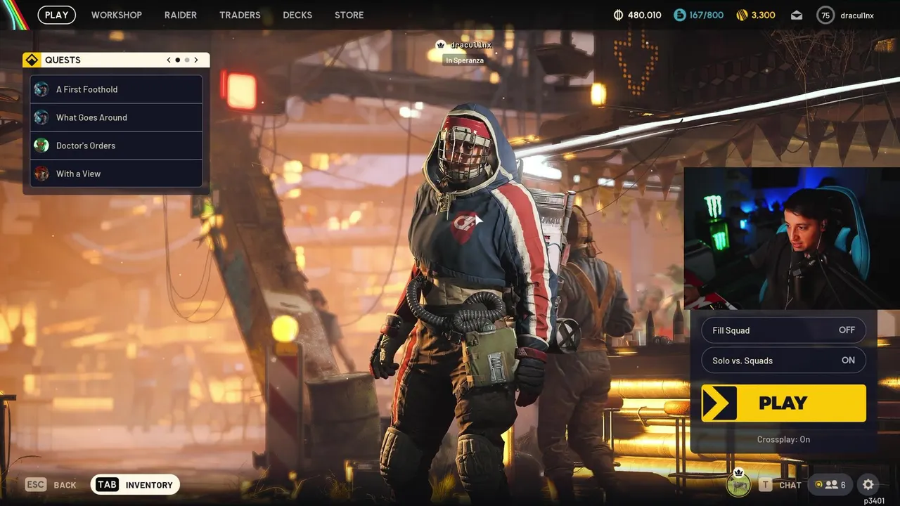Viewport: 900px width, 506px height.
Task: Click the trader portrait on Doctor's Orders
Action: click(41, 145)
